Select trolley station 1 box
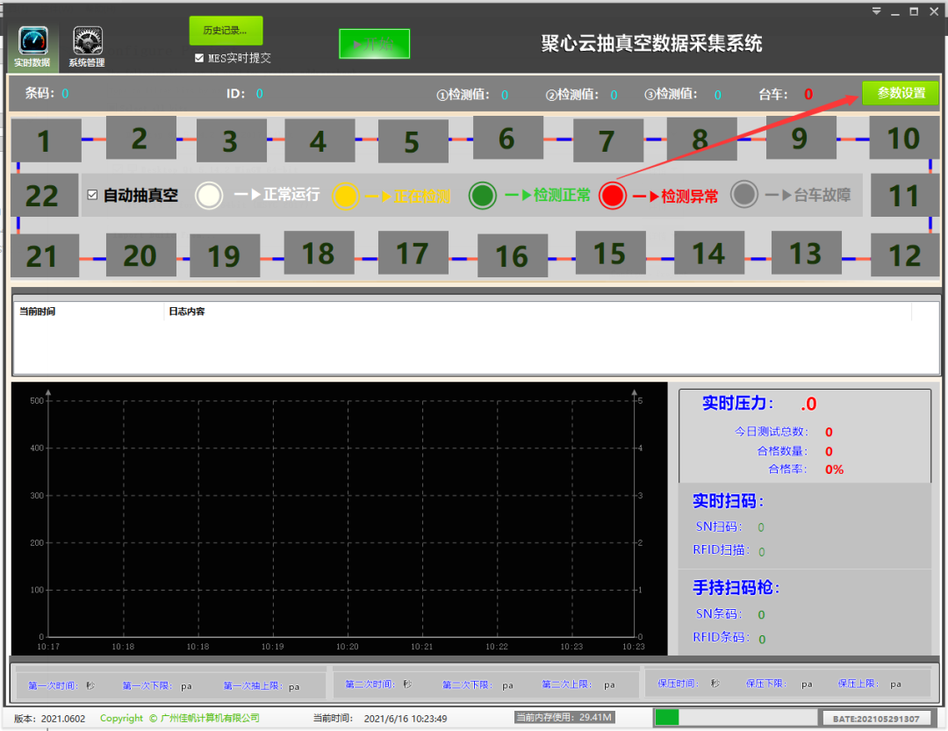This screenshot has width=948, height=731. coord(46,140)
